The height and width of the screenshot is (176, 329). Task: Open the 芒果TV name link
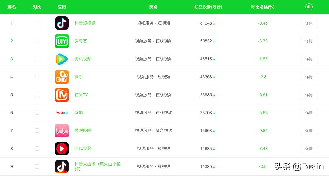coord(81,95)
